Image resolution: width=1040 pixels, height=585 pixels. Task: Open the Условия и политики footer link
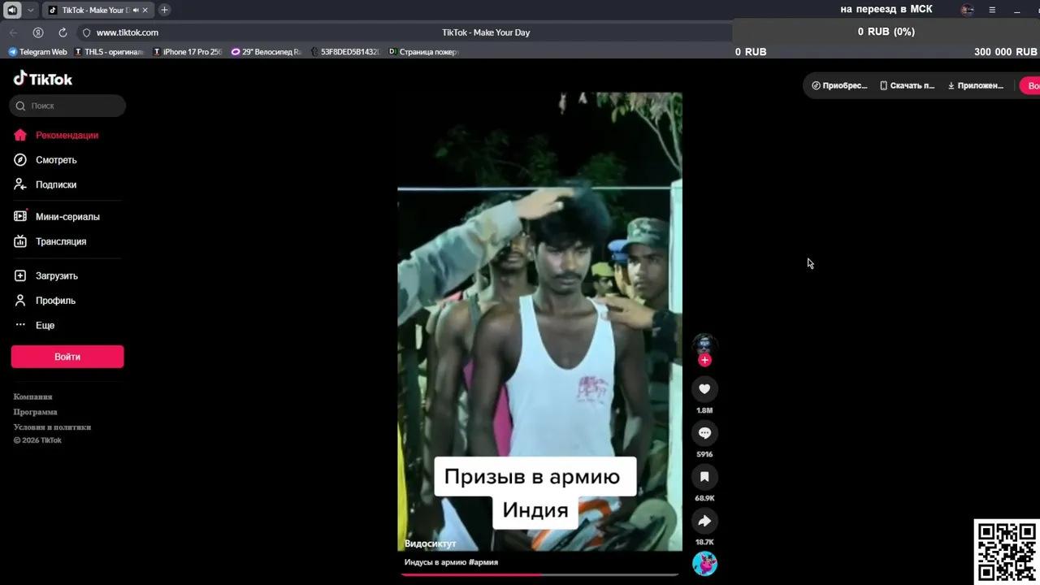52,427
